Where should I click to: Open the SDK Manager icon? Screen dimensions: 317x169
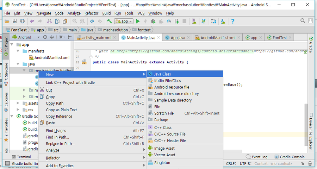click(x=223, y=21)
